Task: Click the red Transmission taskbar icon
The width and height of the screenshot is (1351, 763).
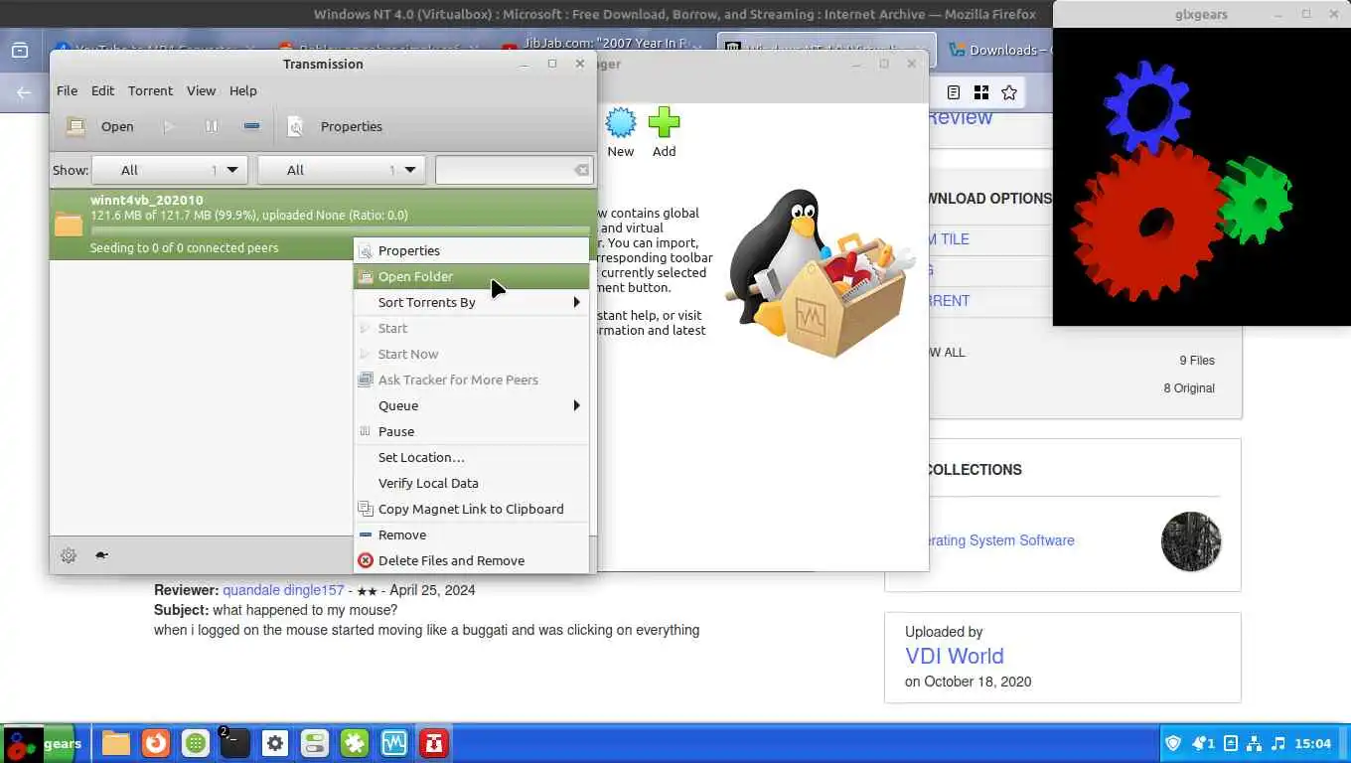Action: (x=434, y=743)
